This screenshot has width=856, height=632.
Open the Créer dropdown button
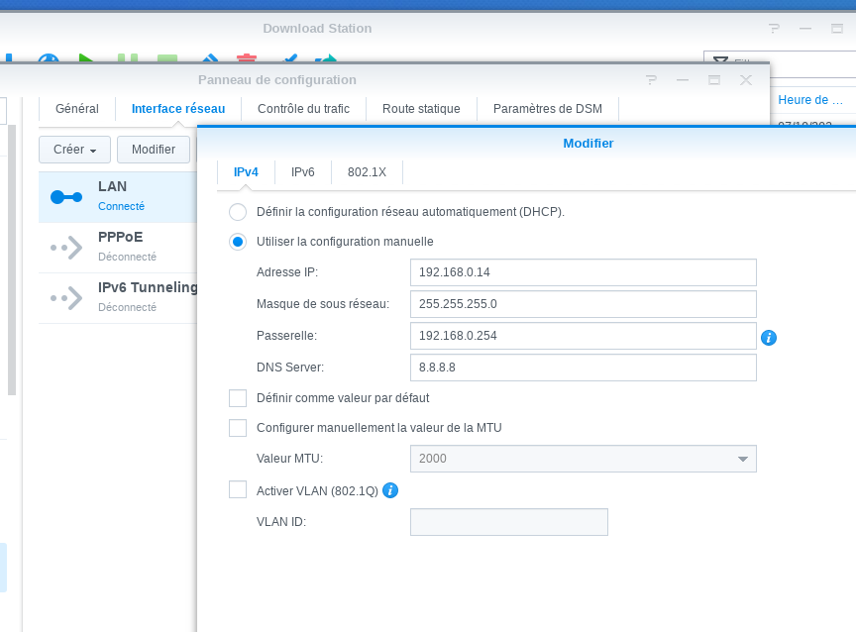74,150
